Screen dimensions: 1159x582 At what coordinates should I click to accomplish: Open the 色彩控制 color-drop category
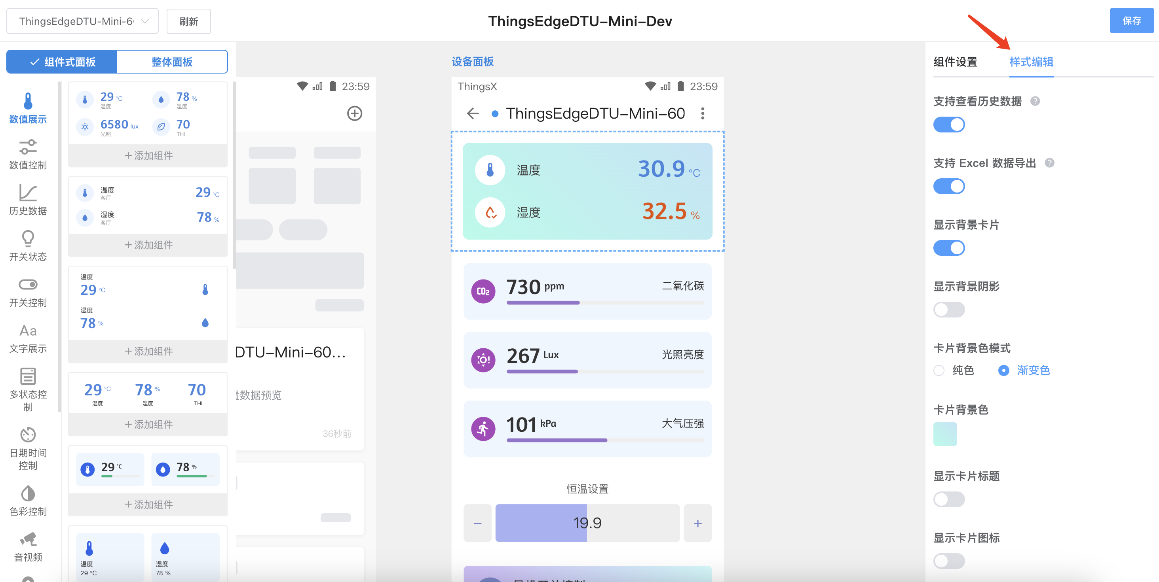pyautogui.click(x=28, y=501)
